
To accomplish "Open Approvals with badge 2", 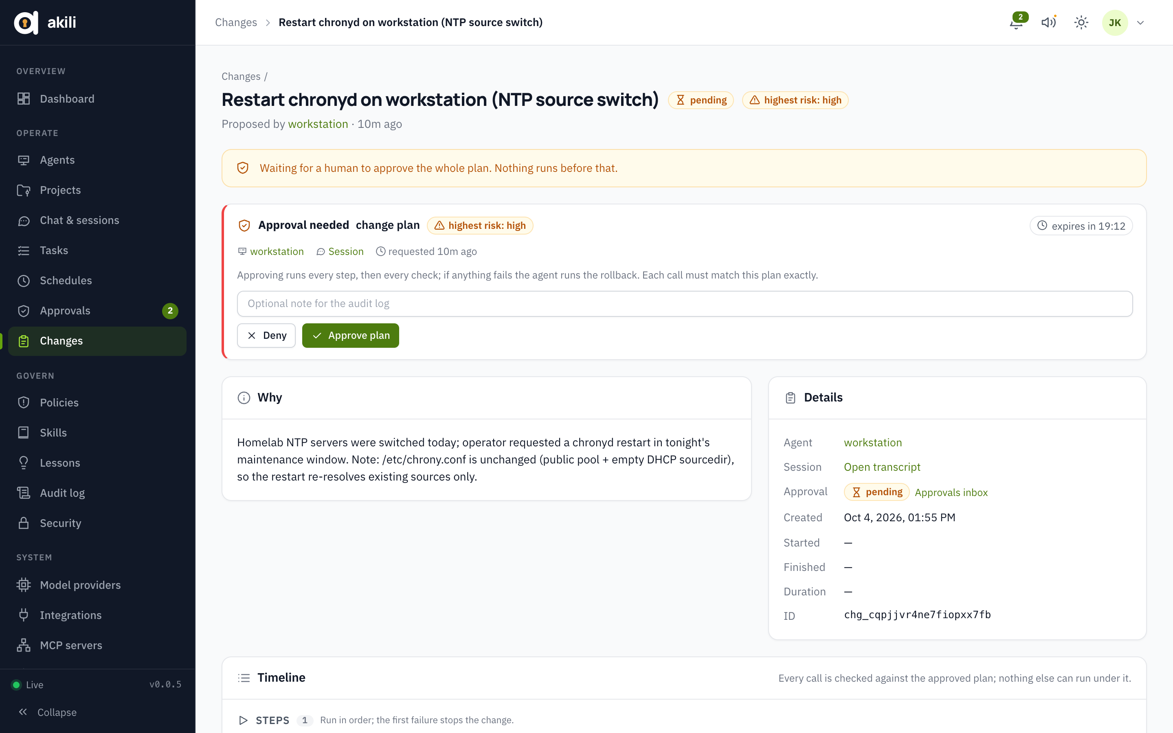I will point(97,311).
